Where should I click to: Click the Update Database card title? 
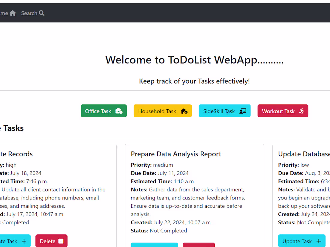(x=303, y=154)
